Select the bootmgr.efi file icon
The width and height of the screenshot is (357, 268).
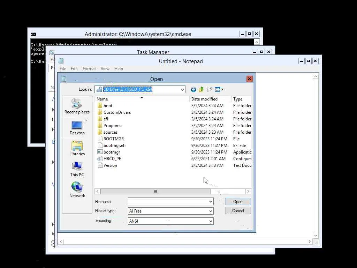point(100,145)
